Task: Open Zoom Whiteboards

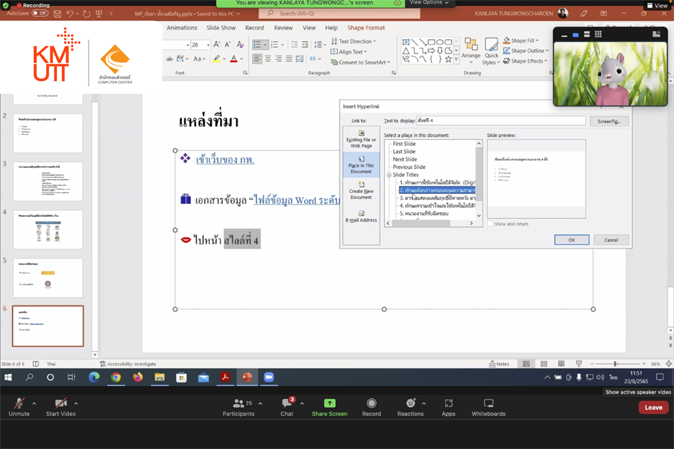Action: point(488,407)
